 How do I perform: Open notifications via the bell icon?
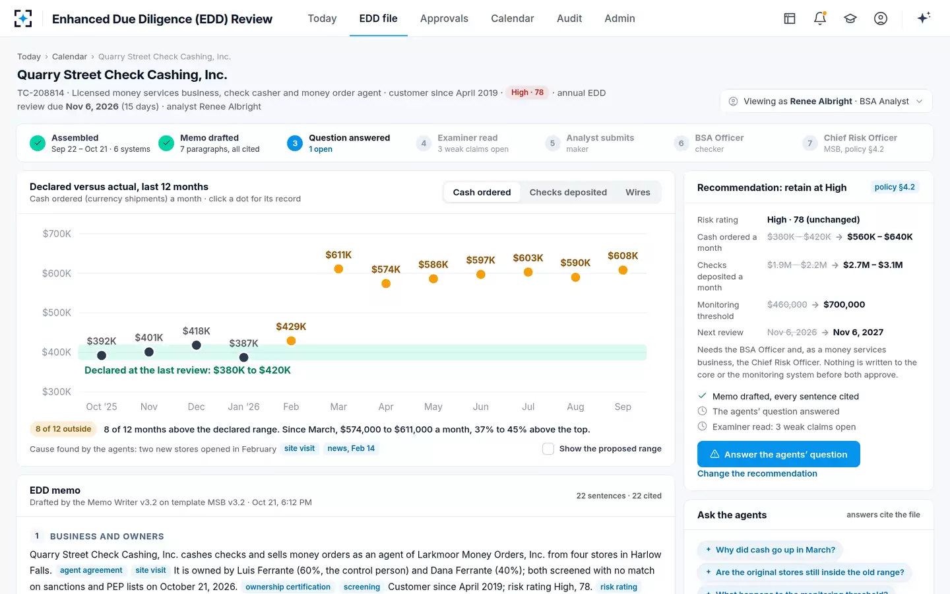(x=820, y=18)
